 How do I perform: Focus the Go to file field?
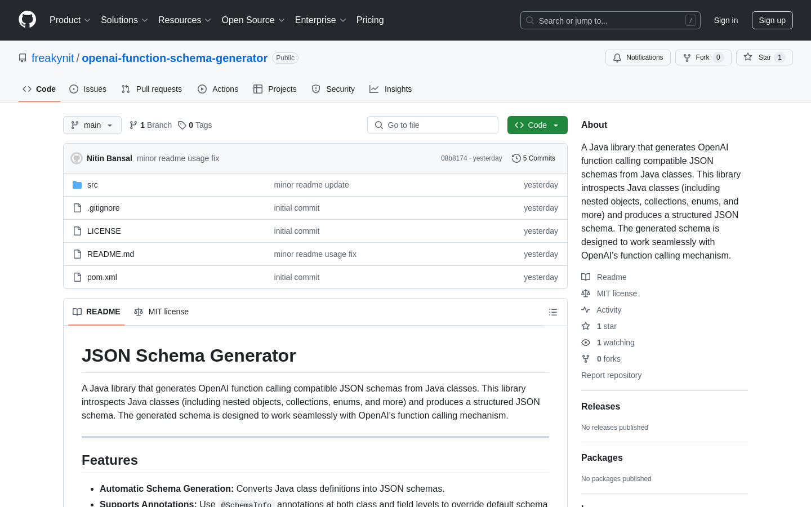point(433,125)
